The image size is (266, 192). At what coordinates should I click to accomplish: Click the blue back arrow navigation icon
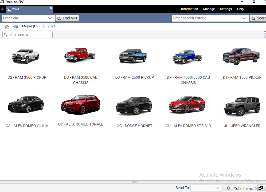coord(15,26)
